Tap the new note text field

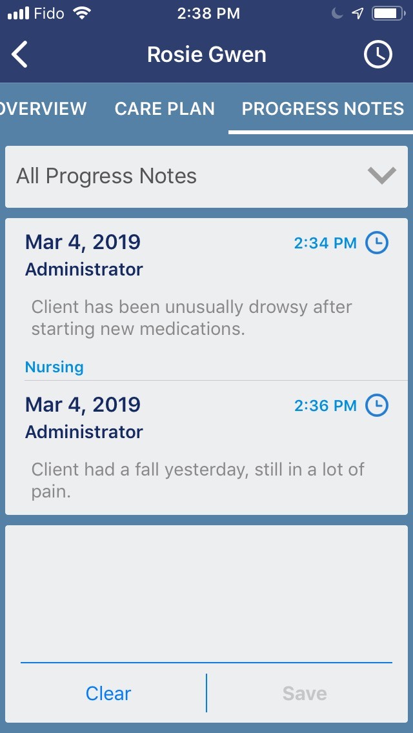click(x=206, y=590)
